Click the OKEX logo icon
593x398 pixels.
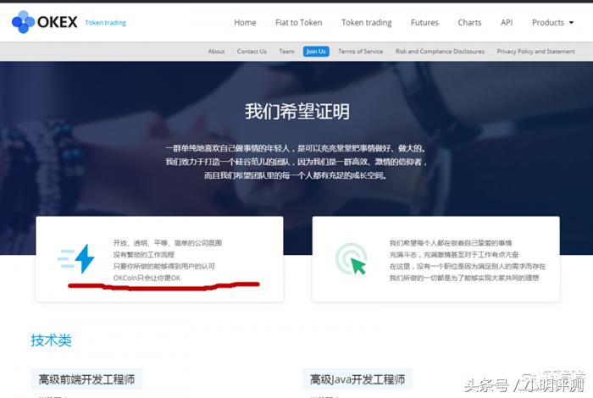(23, 22)
